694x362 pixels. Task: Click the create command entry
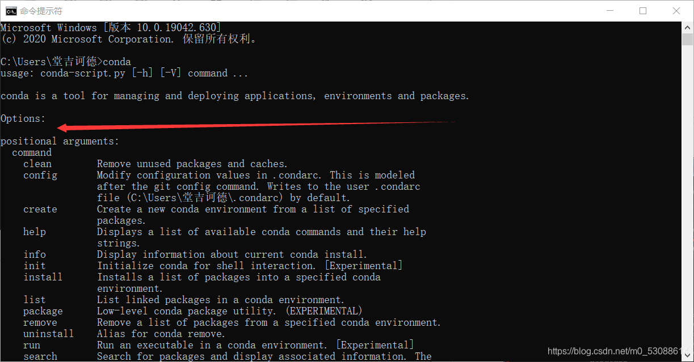[x=40, y=209]
